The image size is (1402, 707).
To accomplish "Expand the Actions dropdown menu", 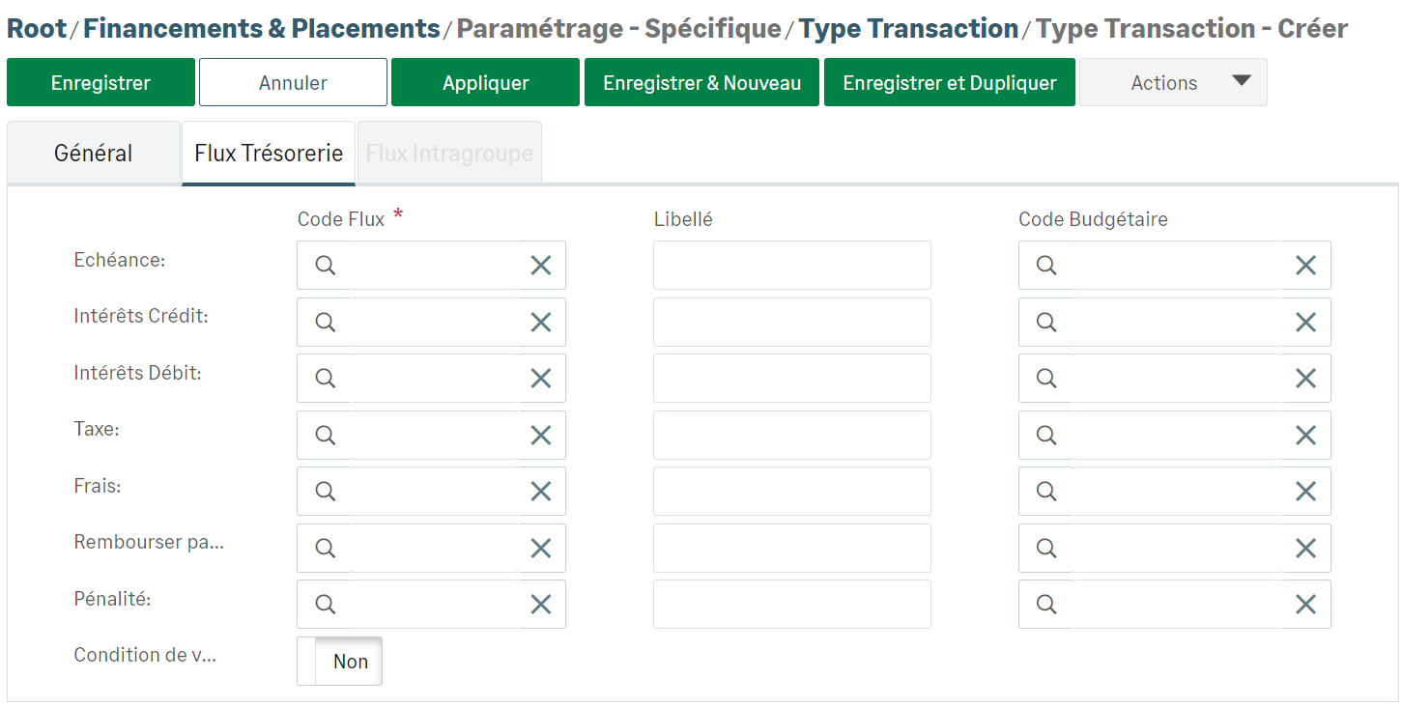I will point(1172,83).
